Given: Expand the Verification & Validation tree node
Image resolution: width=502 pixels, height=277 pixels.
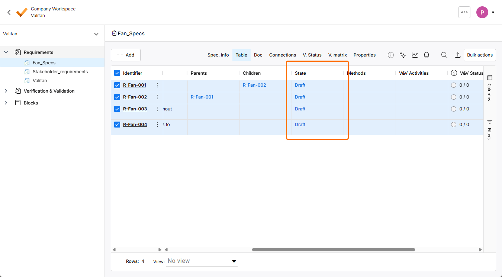Looking at the screenshot, I should 6,91.
